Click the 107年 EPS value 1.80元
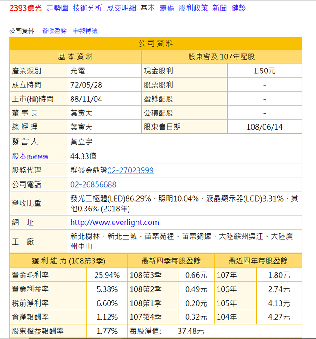316x339 pixels. (x=279, y=275)
